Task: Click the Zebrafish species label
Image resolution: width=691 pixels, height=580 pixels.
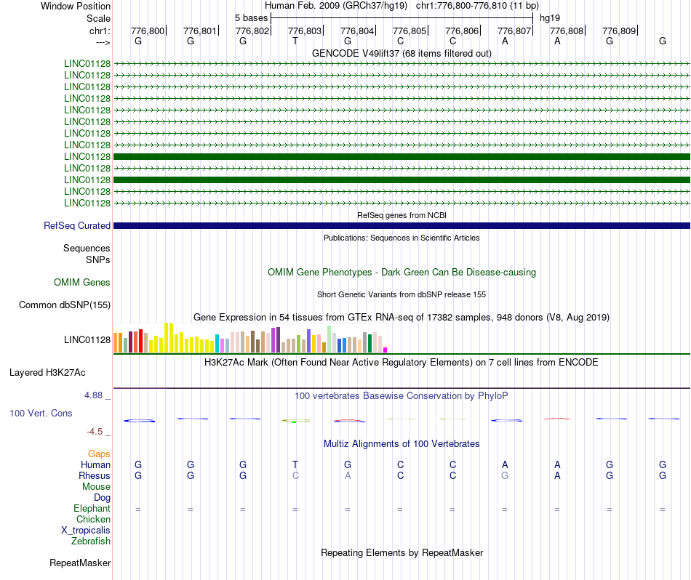Action: point(91,541)
